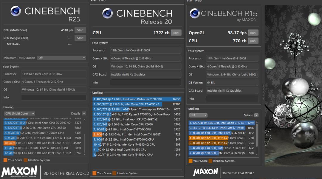This screenshot has width=322, height=179.
Task: Select R23 ranking row Xeon E5-2697 v2 8378
Action: [43, 123]
